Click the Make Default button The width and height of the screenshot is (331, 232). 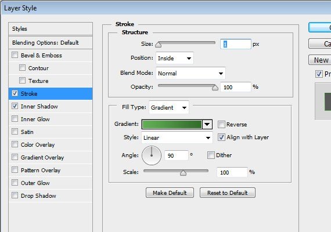pos(170,193)
